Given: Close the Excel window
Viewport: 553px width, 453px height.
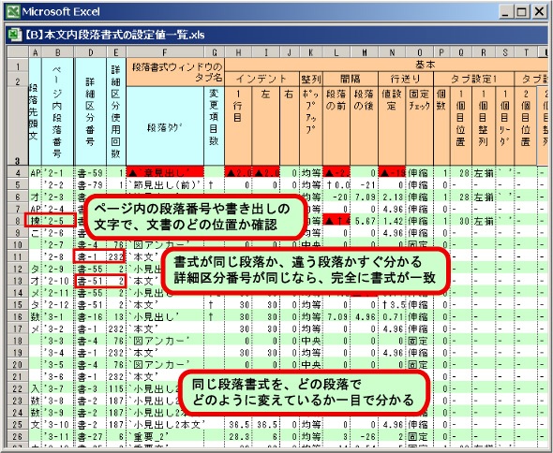Looking at the screenshot, I should point(539,12).
